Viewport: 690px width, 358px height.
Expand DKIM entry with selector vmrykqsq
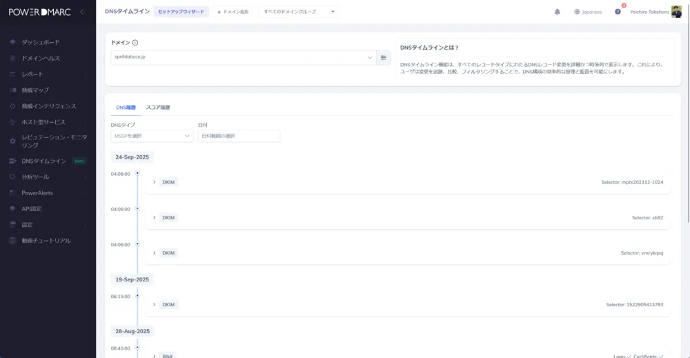coord(154,253)
